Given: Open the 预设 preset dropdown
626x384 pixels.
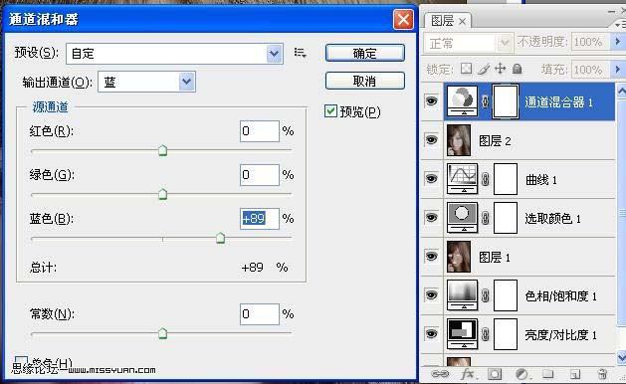Looking at the screenshot, I should [174, 54].
